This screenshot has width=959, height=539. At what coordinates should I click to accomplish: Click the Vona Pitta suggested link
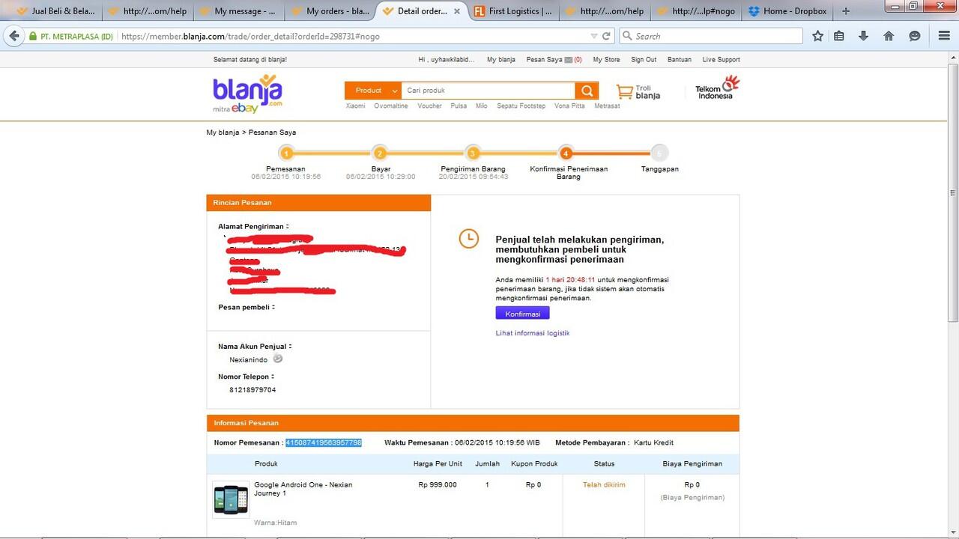coord(569,106)
